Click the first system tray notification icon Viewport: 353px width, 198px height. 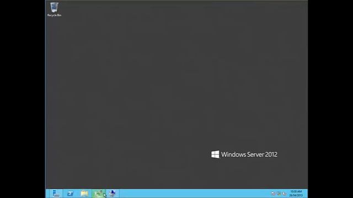[x=273, y=194]
